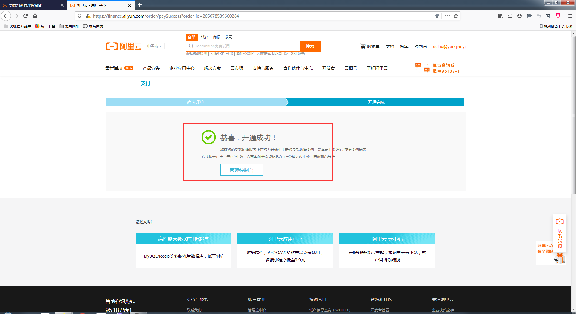This screenshot has width=576, height=314.
Task: Click the browser home icon
Action: tap(35, 16)
